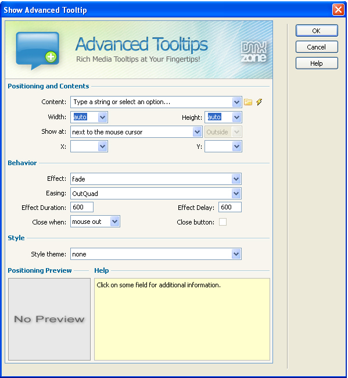Click the Width auto text field
This screenshot has width=348, height=378.
85,117
